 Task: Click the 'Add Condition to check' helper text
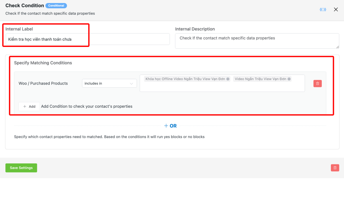tap(87, 106)
